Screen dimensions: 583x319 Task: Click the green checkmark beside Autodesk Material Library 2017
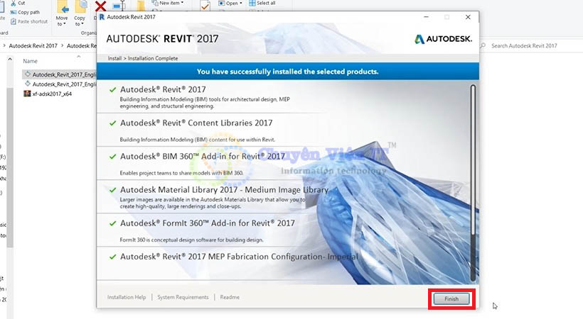(x=112, y=190)
